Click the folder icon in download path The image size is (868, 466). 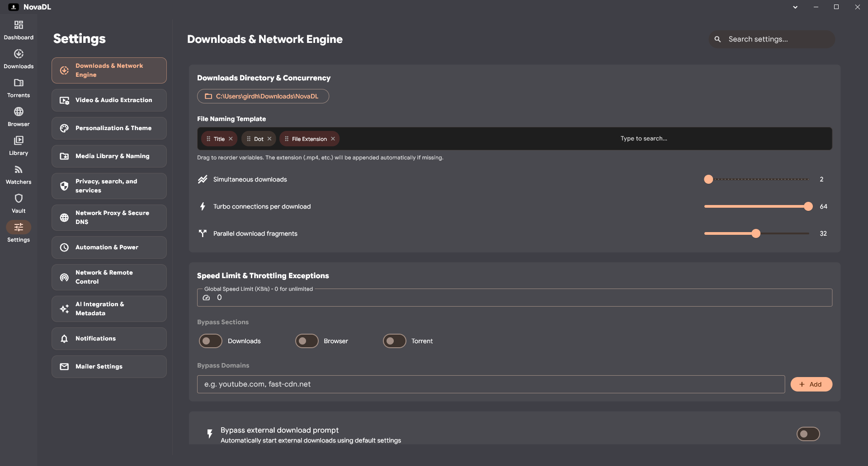tap(208, 96)
